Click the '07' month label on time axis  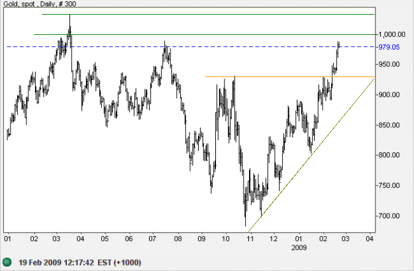pyautogui.click(x=152, y=239)
